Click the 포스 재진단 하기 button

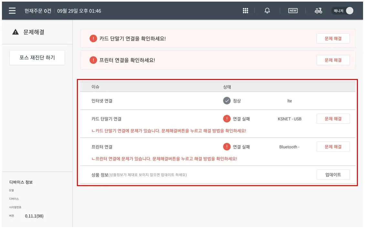[x=37, y=58]
